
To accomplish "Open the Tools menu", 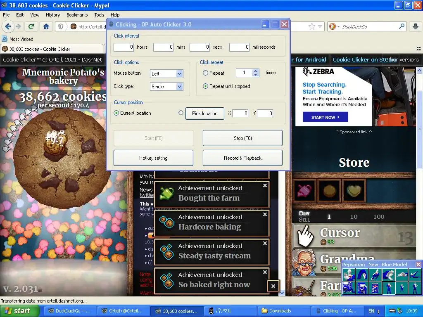I will click(99, 15).
